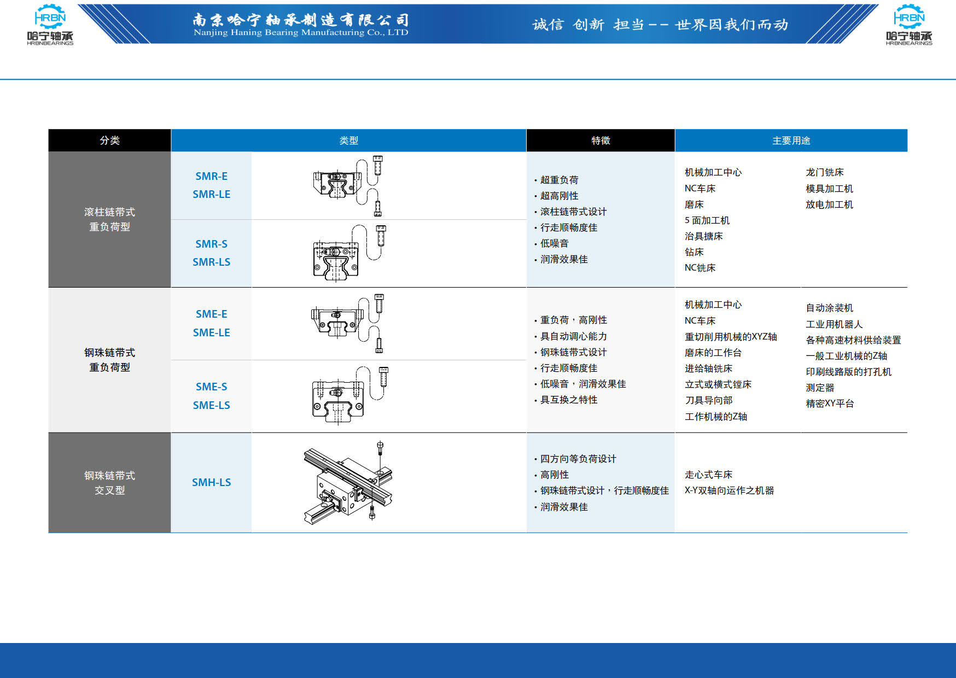Select the SMR-LE model label

click(212, 194)
